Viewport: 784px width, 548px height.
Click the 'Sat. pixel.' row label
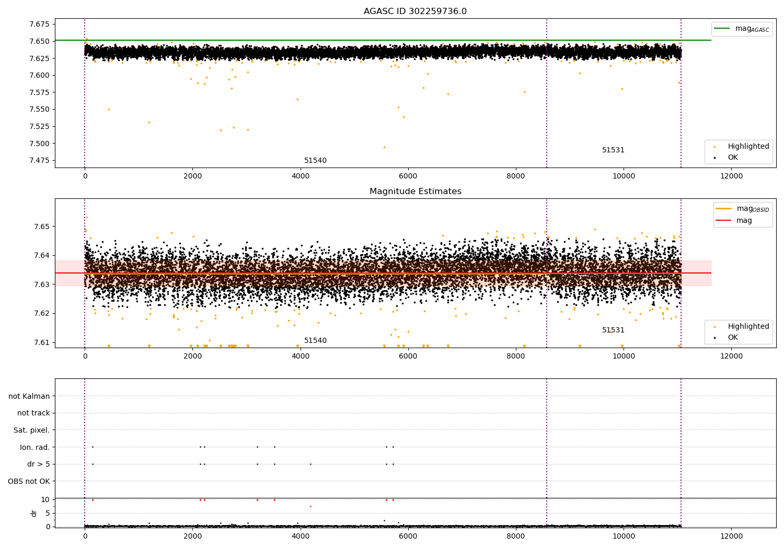[x=32, y=430]
